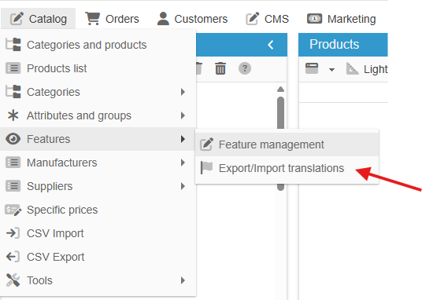The width and height of the screenshot is (422, 300).
Task: Expand the Categories submenu arrow
Action: [x=183, y=92]
